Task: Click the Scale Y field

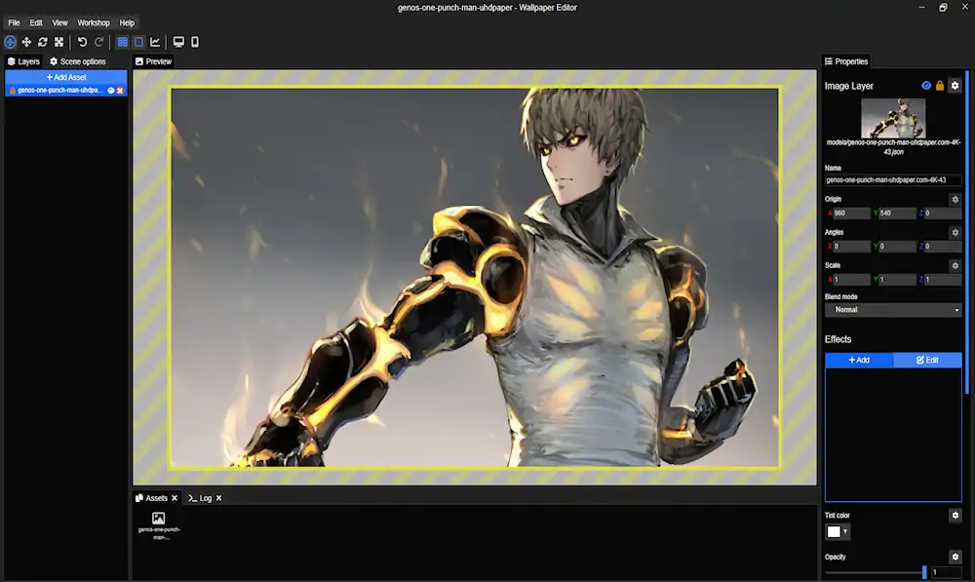Action: [897, 280]
